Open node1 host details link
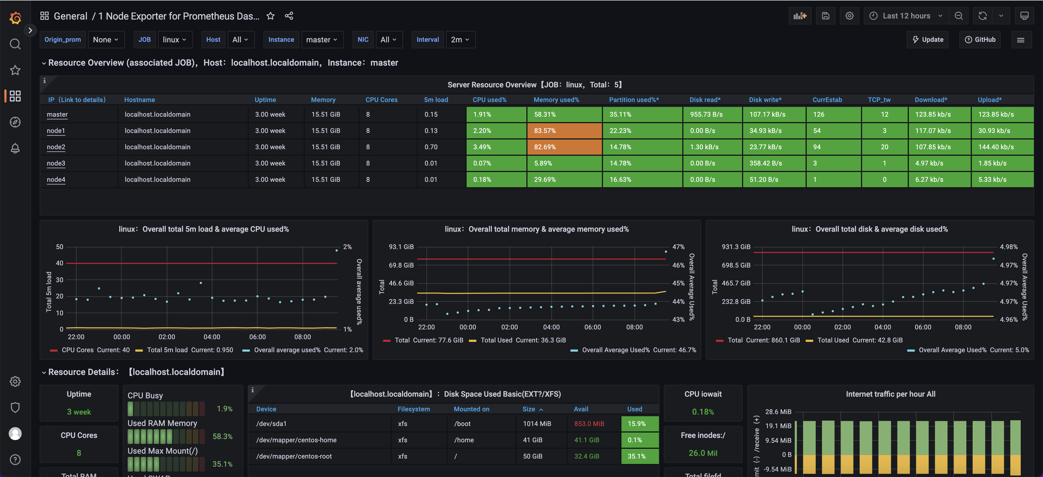1043x477 pixels. click(56, 131)
